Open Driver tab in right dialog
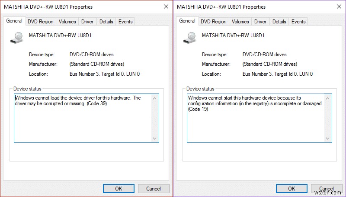 coord(260,22)
